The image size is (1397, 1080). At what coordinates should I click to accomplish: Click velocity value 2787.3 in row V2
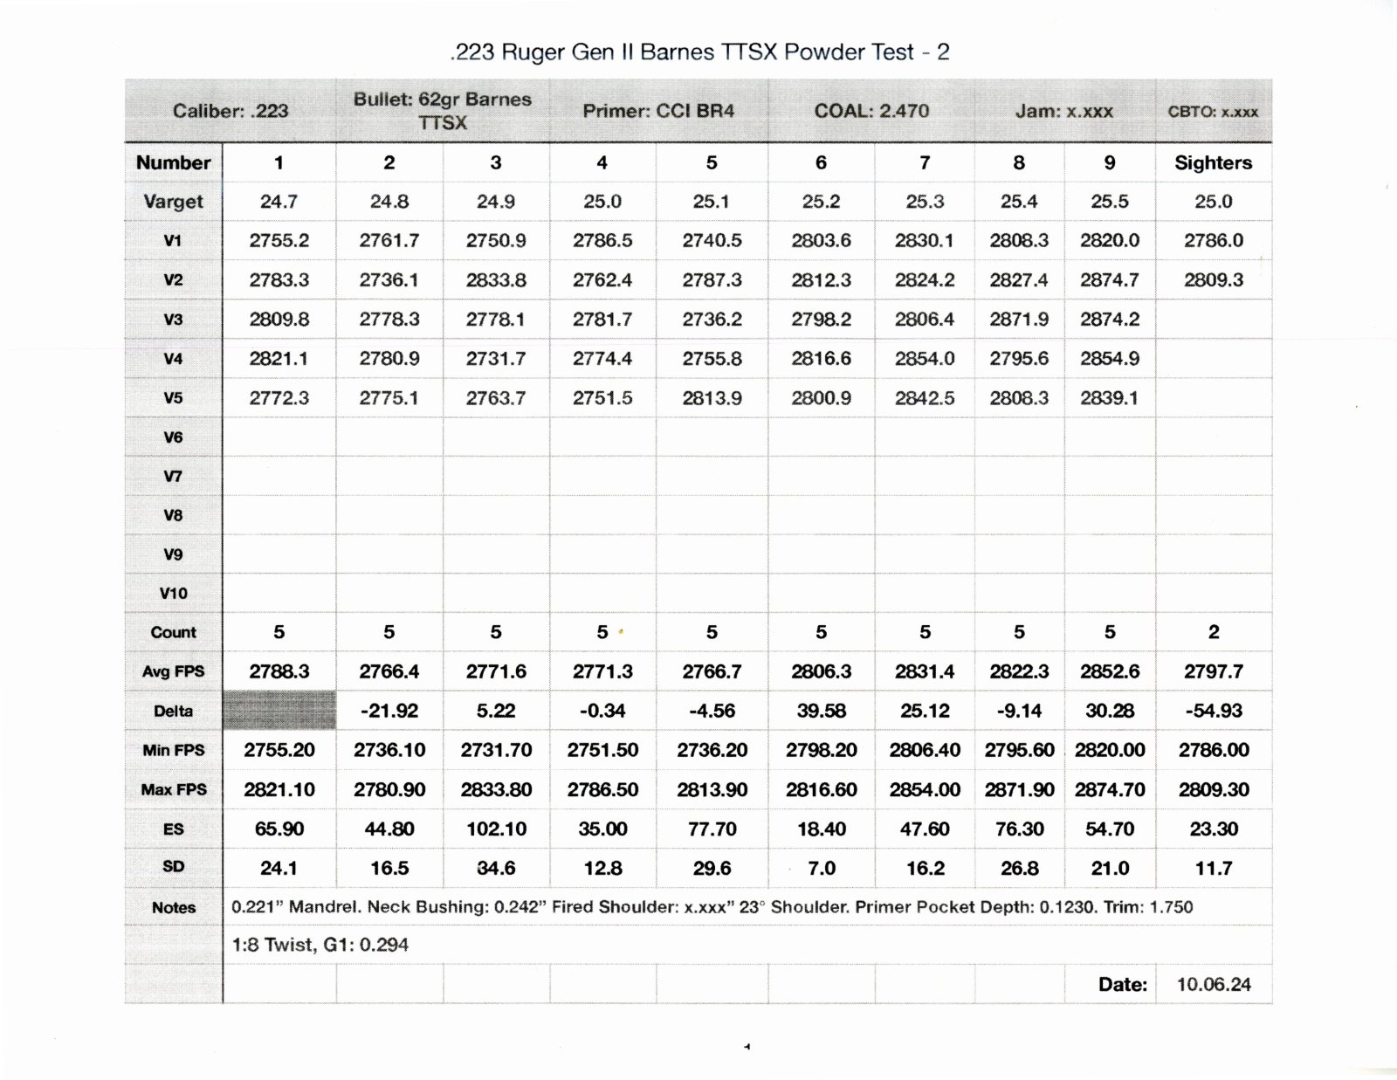tap(712, 280)
